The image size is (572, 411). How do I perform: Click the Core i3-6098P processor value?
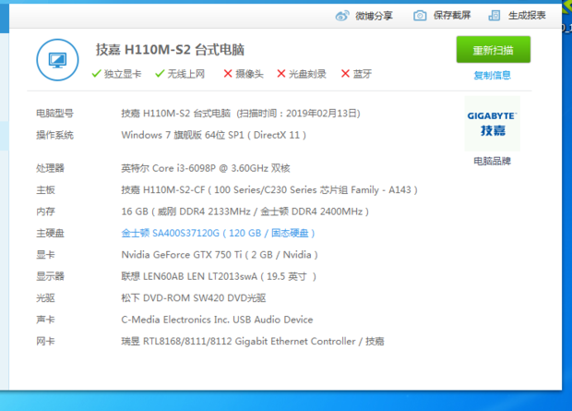[x=206, y=168]
